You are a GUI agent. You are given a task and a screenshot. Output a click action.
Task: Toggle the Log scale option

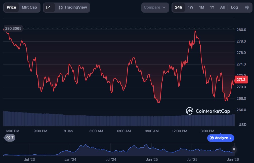(234, 7)
